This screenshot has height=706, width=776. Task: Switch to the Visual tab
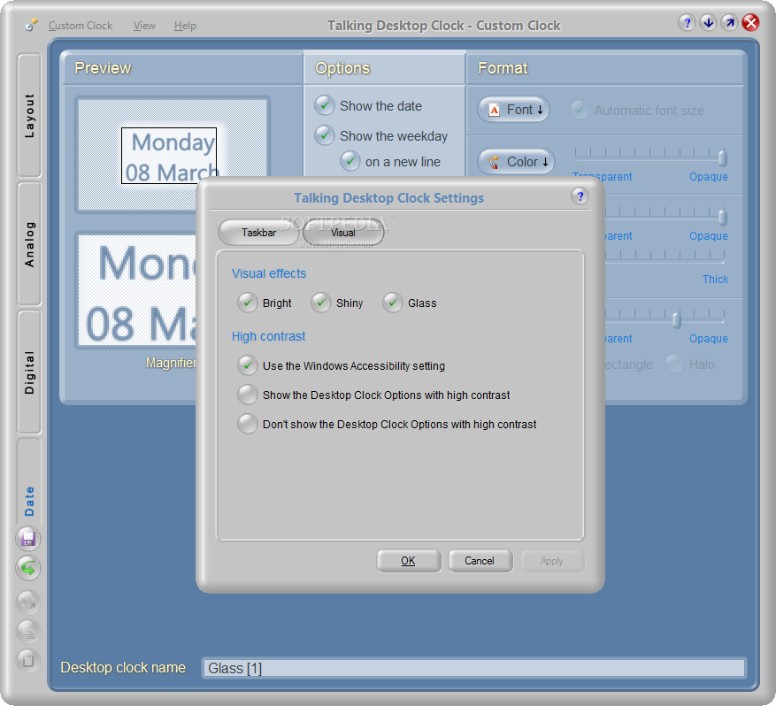tap(343, 233)
